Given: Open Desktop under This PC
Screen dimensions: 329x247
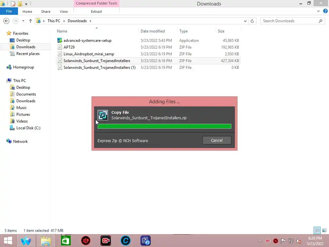Looking at the screenshot, I should click(x=23, y=87).
